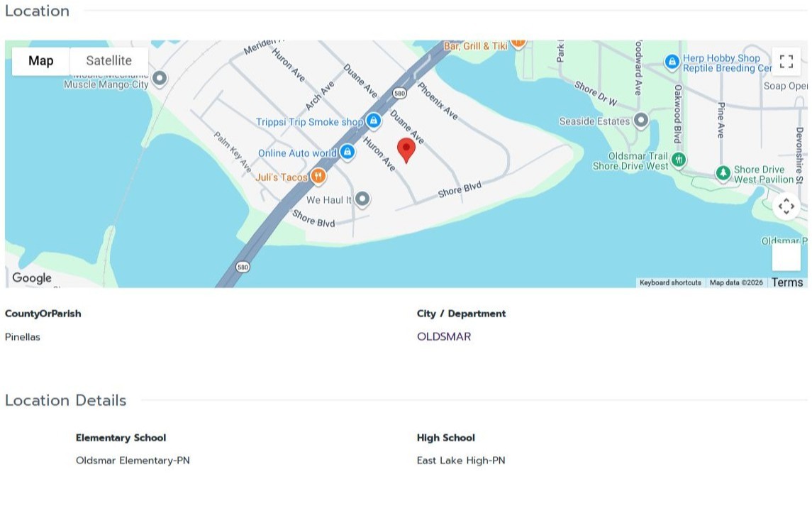Click CountyOrParish field label

pos(43,314)
